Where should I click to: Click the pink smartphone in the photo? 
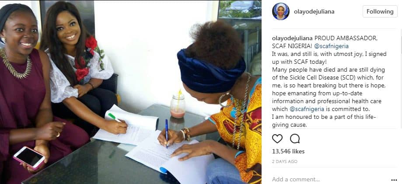(x=29, y=158)
